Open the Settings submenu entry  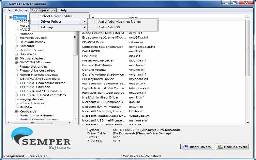pos(59,27)
